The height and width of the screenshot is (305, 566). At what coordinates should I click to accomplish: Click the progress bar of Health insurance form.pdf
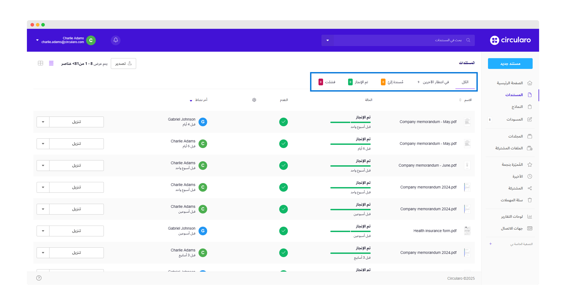[x=350, y=231]
